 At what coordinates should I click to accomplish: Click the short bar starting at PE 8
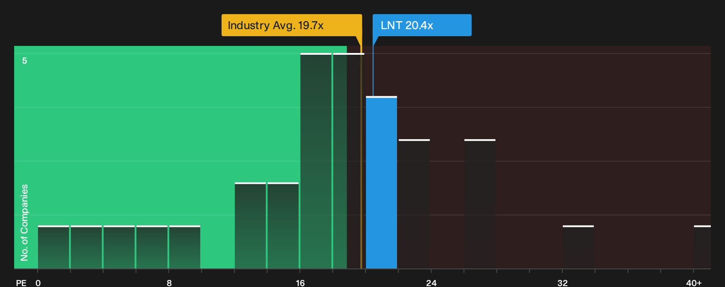(185, 247)
